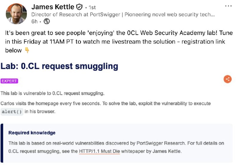This screenshot has width=239, height=167.
Task: Open the HTTP/1.1 Must Die whitepaper link
Action: coord(99,151)
